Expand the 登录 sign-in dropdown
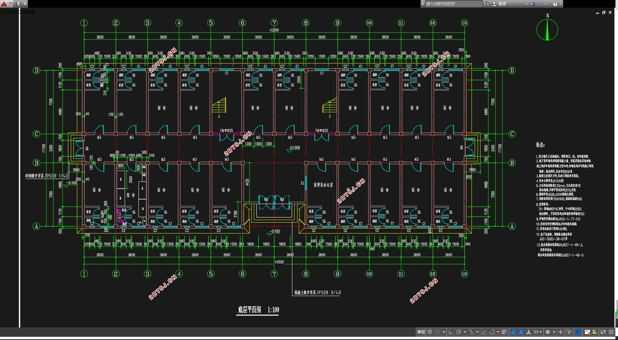This screenshot has height=340, width=618. pos(526,4)
